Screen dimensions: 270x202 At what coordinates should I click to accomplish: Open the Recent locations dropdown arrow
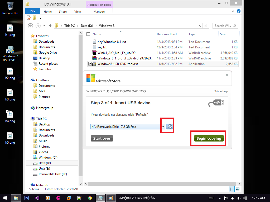pos(44,26)
